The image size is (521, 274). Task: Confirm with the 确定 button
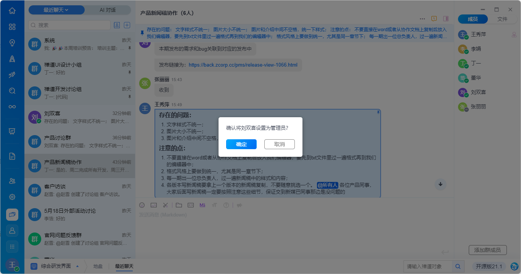click(241, 144)
